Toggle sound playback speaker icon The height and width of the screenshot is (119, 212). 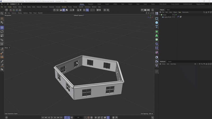72,117
